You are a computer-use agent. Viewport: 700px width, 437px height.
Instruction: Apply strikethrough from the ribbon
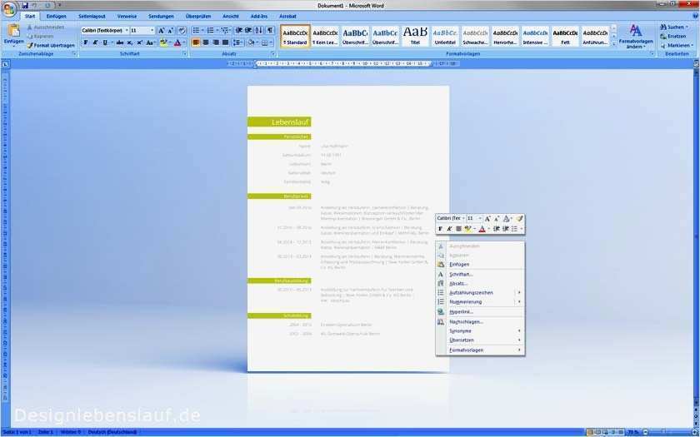(120, 42)
